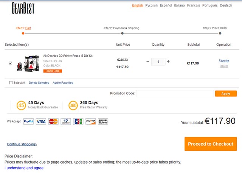Open the Step1 Cart link
This screenshot has height=173, width=242.
tap(28, 28)
